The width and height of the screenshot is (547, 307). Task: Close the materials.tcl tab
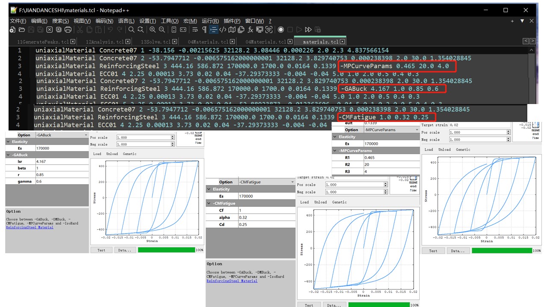tap(343, 42)
